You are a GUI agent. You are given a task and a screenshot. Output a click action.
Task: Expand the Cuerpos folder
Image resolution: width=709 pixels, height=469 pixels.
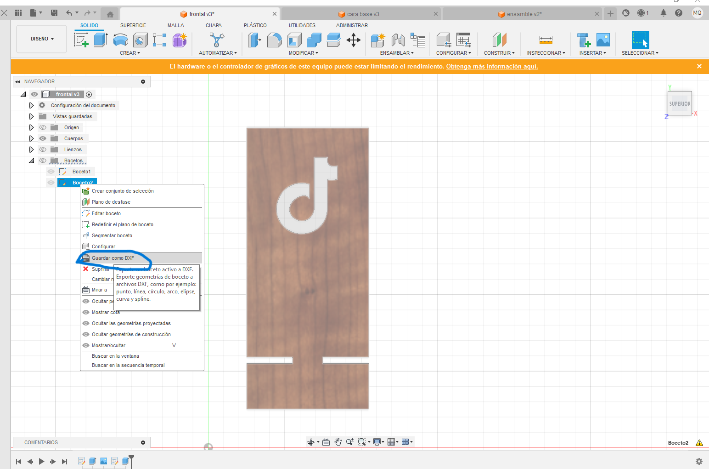coord(31,138)
